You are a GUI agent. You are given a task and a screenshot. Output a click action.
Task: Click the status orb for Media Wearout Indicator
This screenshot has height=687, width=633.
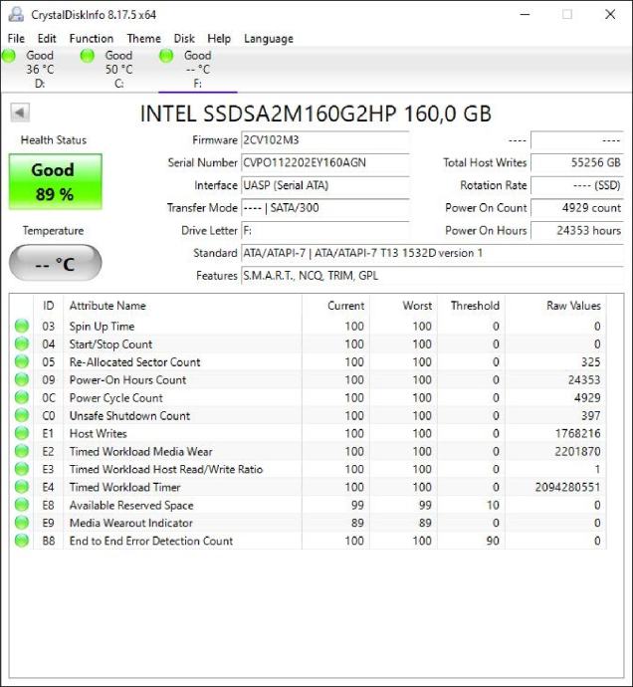[x=22, y=523]
